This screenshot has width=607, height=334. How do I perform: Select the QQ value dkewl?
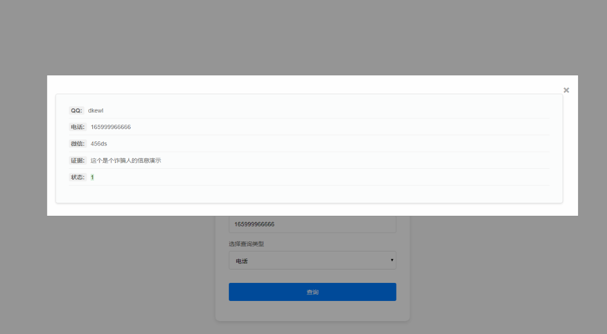coord(96,110)
